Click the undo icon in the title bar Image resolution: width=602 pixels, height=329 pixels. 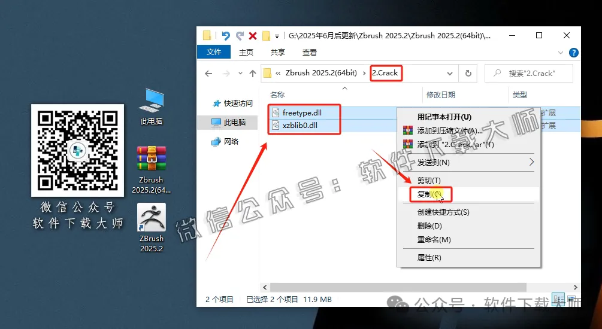226,36
